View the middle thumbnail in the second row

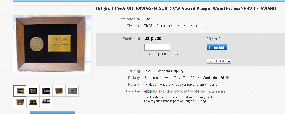tap(33, 102)
